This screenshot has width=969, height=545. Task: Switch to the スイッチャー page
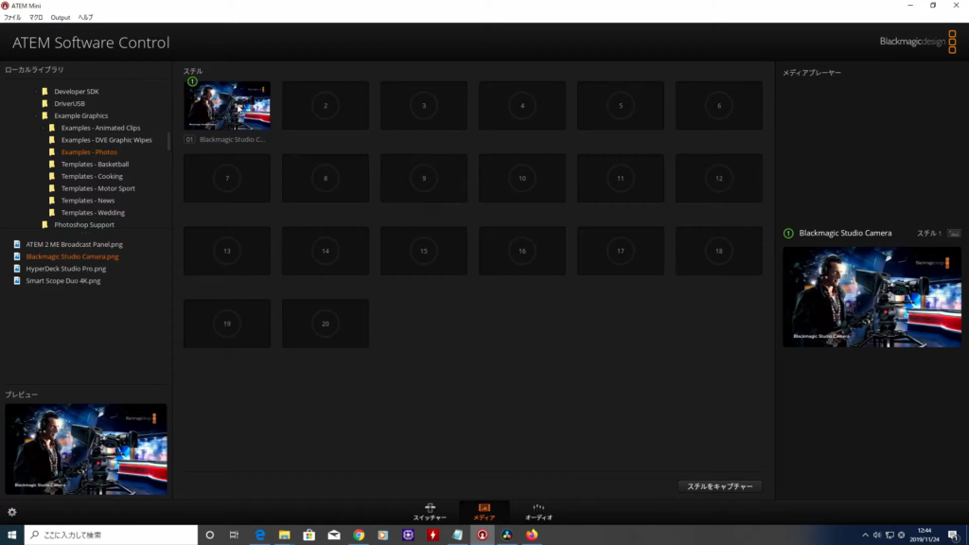(430, 512)
